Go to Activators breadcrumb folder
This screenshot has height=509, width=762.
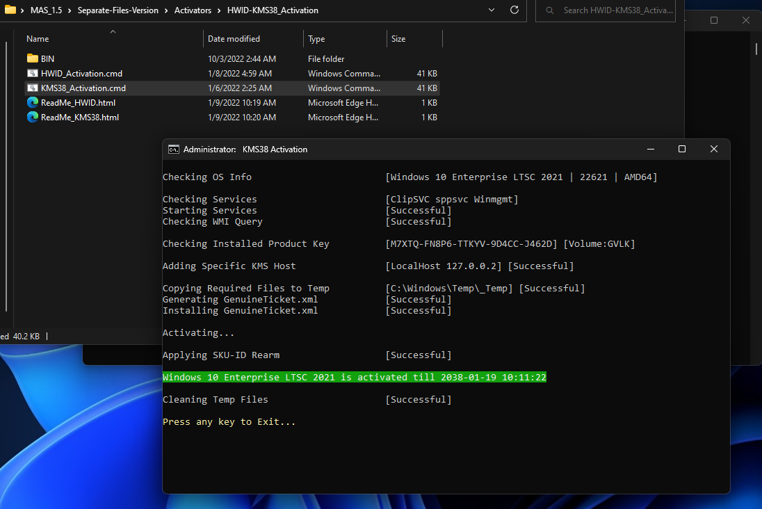click(x=193, y=10)
